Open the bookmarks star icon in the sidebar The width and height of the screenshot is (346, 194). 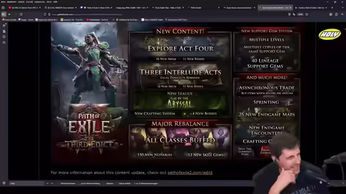[4, 42]
